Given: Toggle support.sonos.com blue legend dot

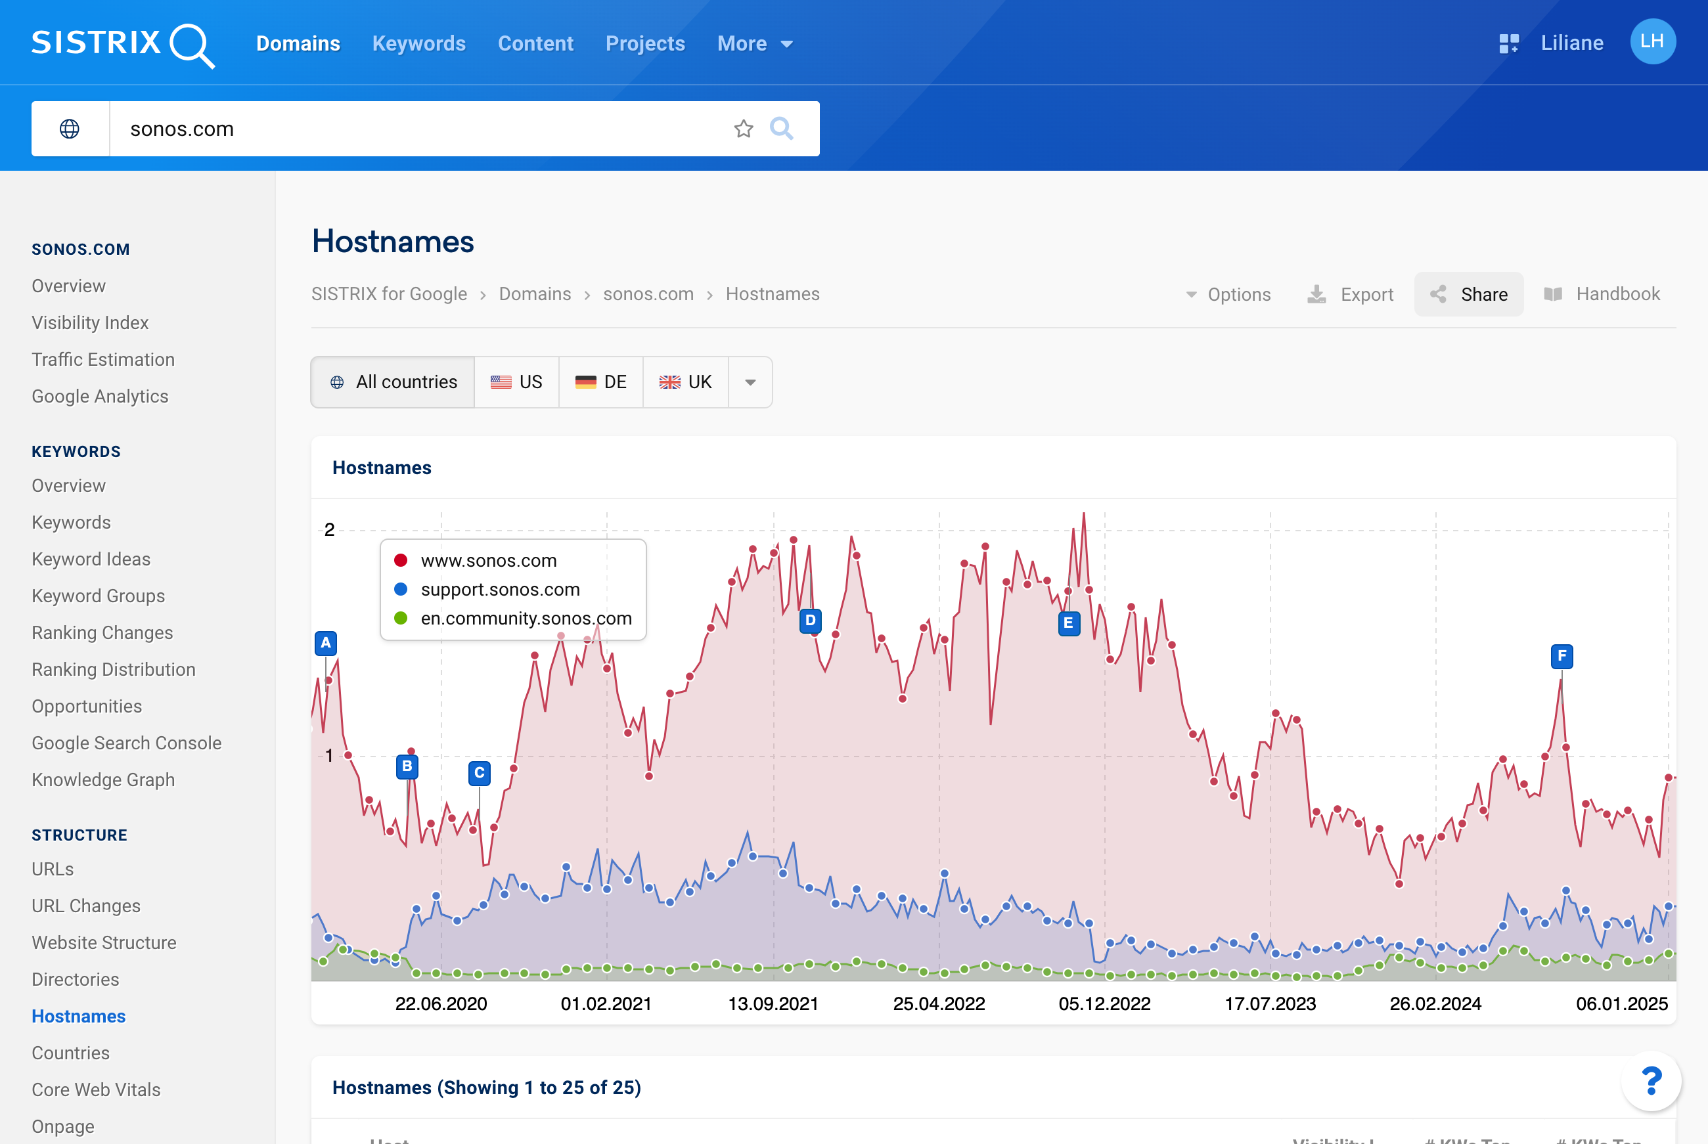Looking at the screenshot, I should tap(401, 589).
